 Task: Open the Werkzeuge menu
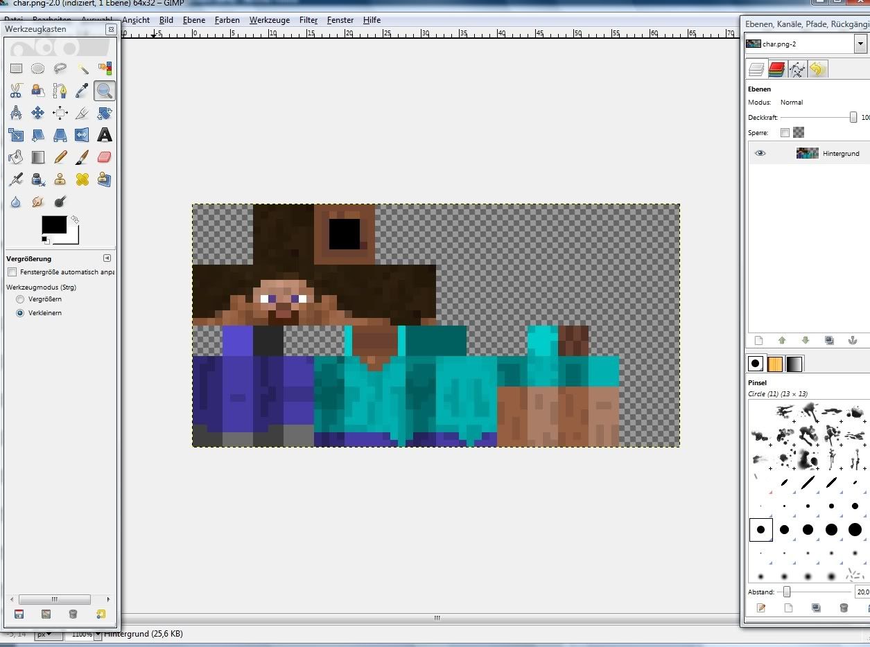tap(270, 20)
